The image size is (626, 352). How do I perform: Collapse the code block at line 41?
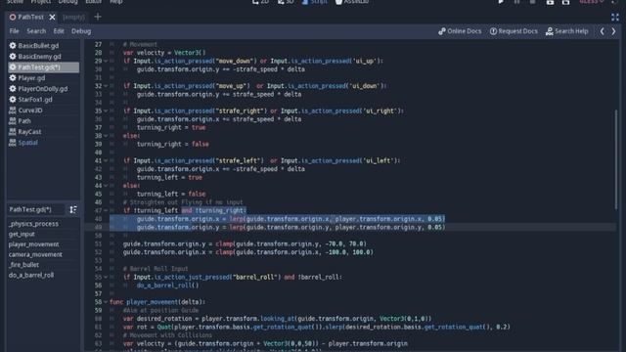coord(106,160)
